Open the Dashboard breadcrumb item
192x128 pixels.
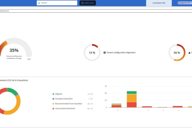pyautogui.click(x=4, y=11)
